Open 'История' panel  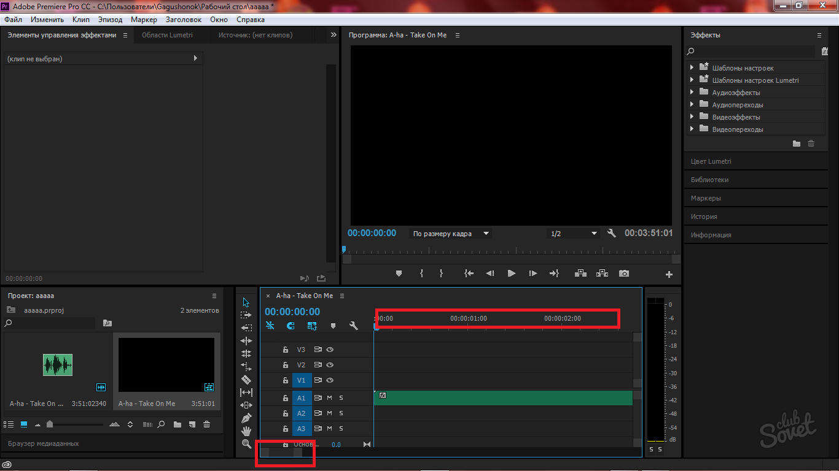(704, 216)
